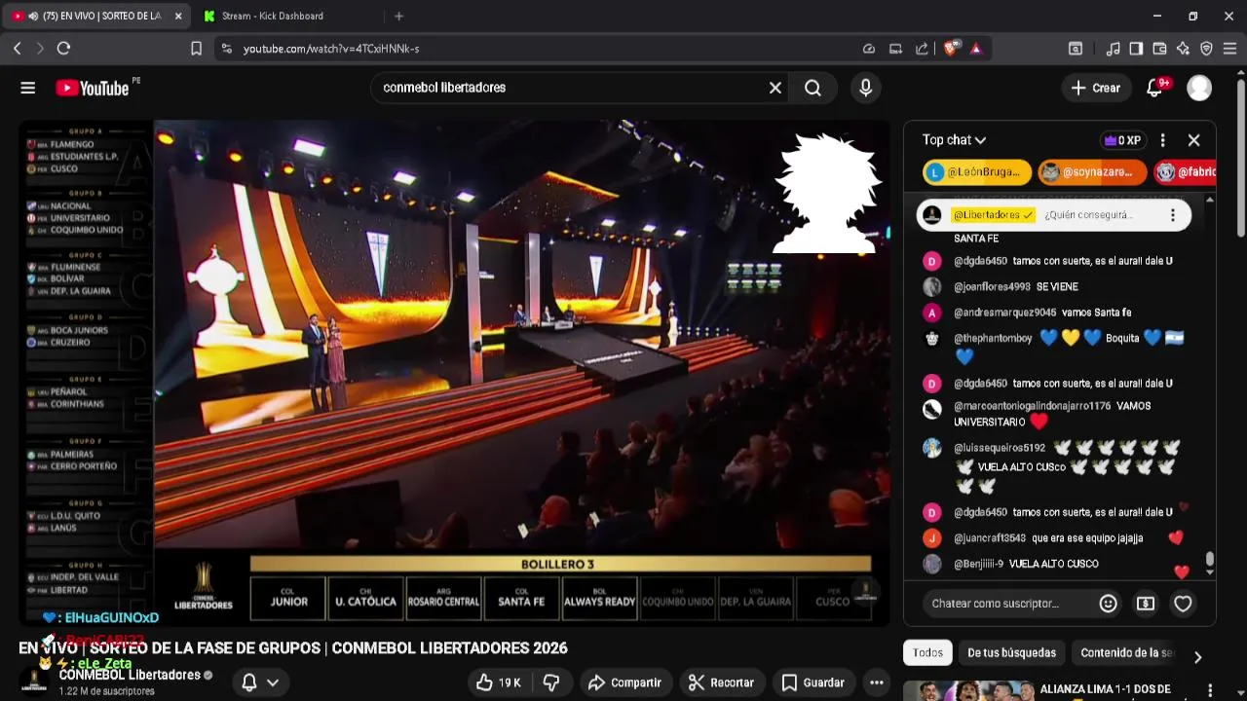Open the Brave Shields lion icon
The width and height of the screenshot is (1247, 701).
[x=951, y=48]
